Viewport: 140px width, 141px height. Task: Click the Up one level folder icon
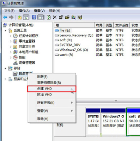pyautogui.click(x=20, y=18)
